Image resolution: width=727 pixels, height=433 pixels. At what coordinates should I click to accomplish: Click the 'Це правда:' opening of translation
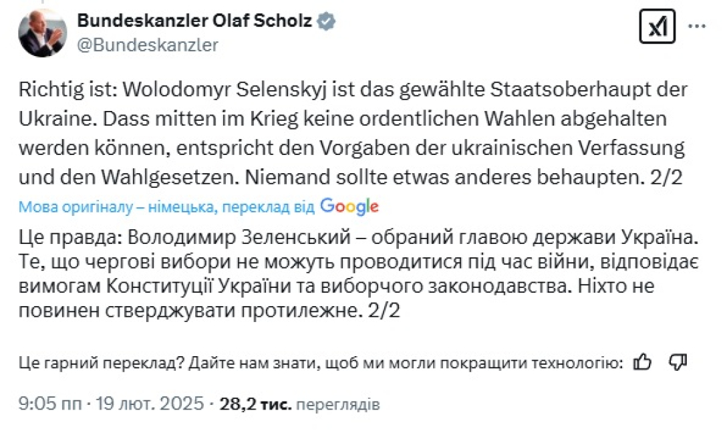(66, 237)
